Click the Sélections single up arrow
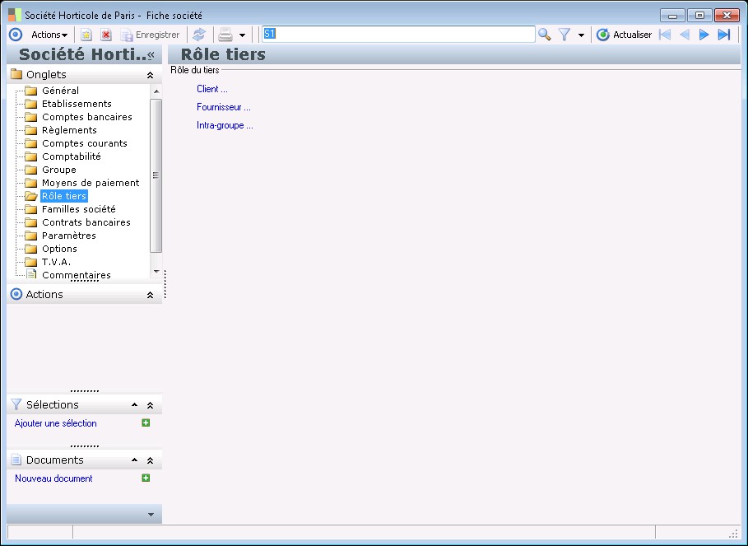 [x=134, y=404]
